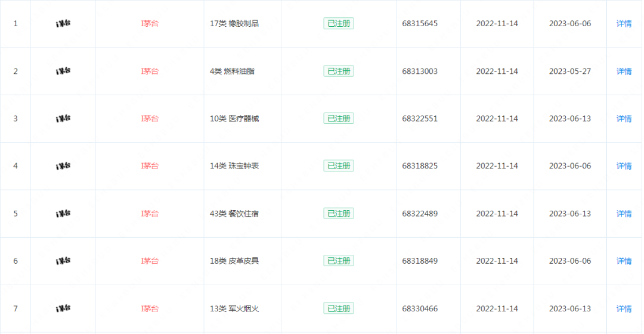Screen dimensions: 644x334
Task: Open 详情 link for 10类 医疗器械 row
Action: [x=624, y=118]
